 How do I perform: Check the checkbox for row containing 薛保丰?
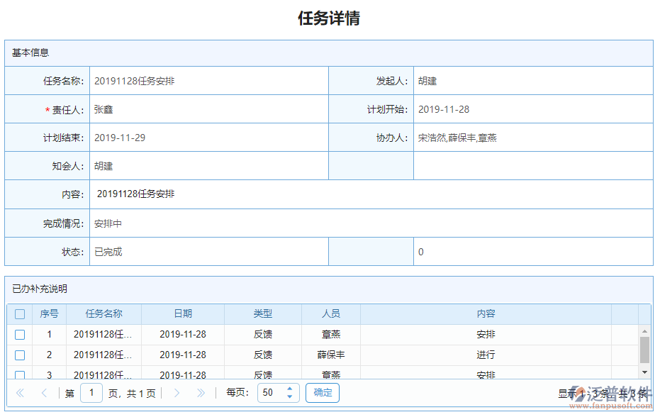20,355
